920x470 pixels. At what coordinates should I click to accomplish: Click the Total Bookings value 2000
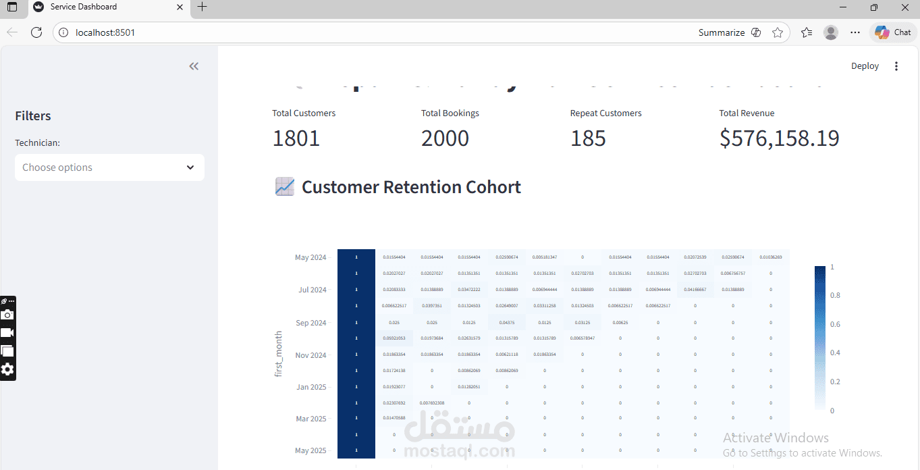(x=445, y=138)
